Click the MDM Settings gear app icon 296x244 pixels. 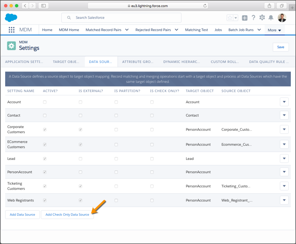click(x=11, y=46)
